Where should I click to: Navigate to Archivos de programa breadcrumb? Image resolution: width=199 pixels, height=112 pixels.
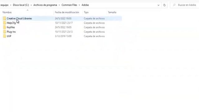(45, 5)
